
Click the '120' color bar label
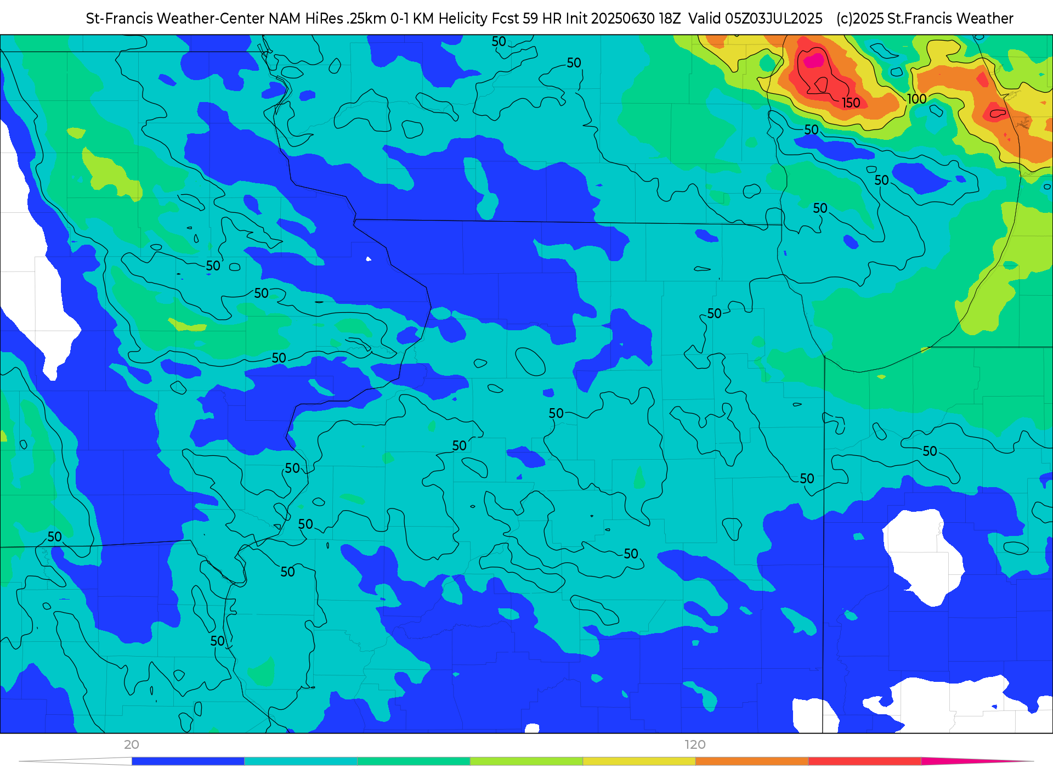coord(695,744)
